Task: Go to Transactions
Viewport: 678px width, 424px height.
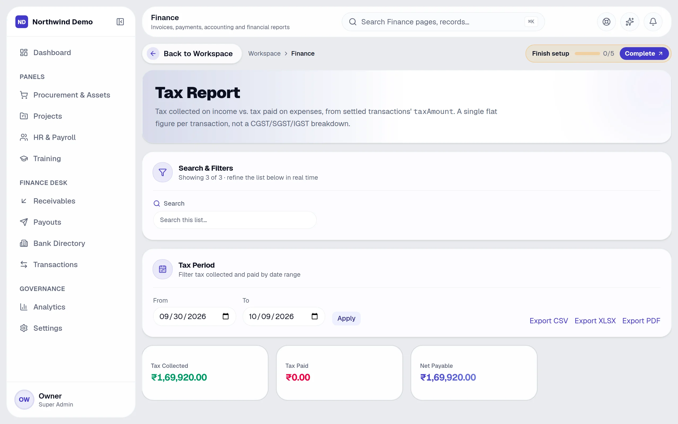Action: (x=71, y=264)
